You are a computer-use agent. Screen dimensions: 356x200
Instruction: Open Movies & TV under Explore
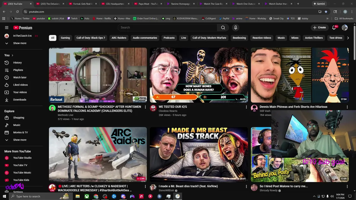click(x=21, y=132)
